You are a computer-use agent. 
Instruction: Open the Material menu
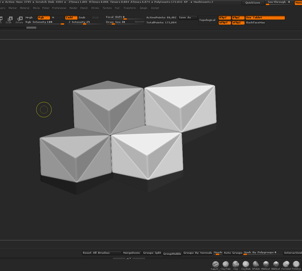pos(25,8)
